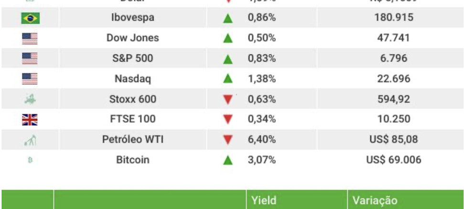Click the red down arrow for Petróleo WTI
The height and width of the screenshot is (209, 464).
pos(228,140)
